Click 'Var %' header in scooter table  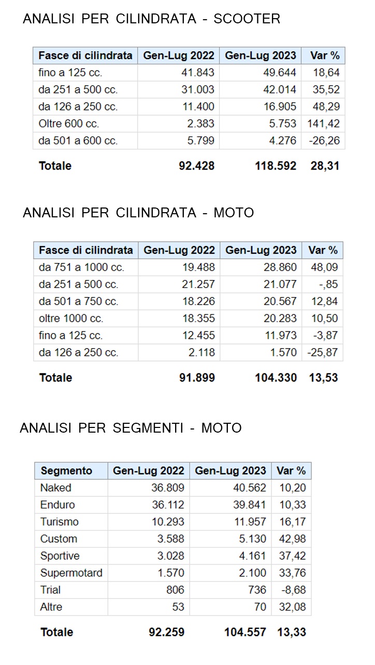tap(324, 56)
